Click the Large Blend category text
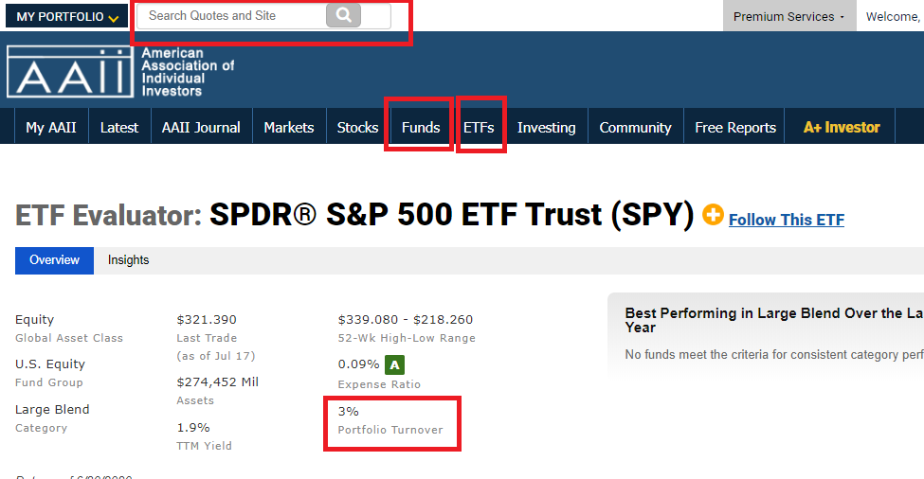The height and width of the screenshot is (479, 924). click(x=52, y=410)
